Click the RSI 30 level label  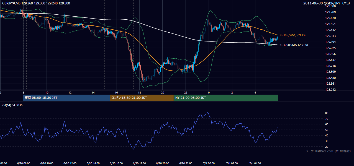click(327, 141)
